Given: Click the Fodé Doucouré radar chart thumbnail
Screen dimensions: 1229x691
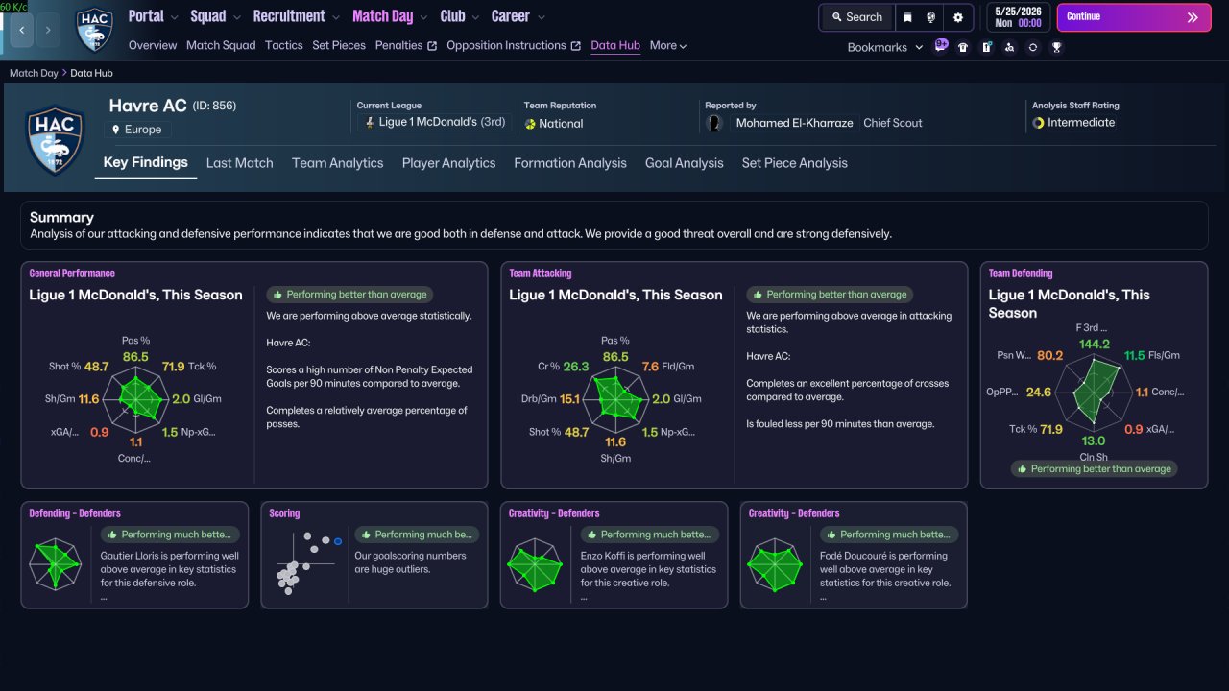Looking at the screenshot, I should click(x=775, y=565).
